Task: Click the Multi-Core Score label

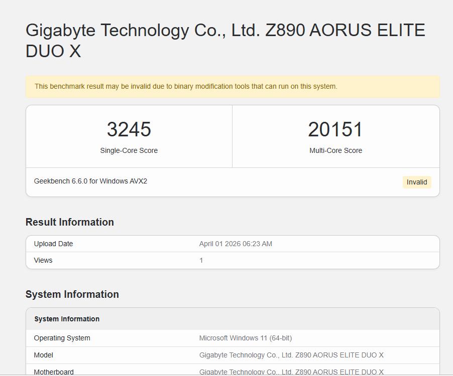Action: (x=335, y=150)
